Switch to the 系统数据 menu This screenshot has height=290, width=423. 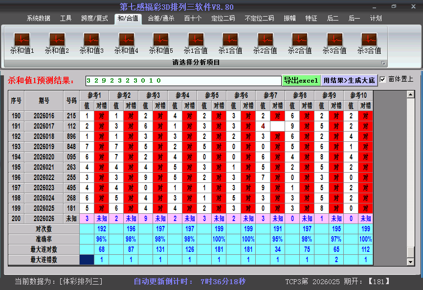click(x=37, y=19)
